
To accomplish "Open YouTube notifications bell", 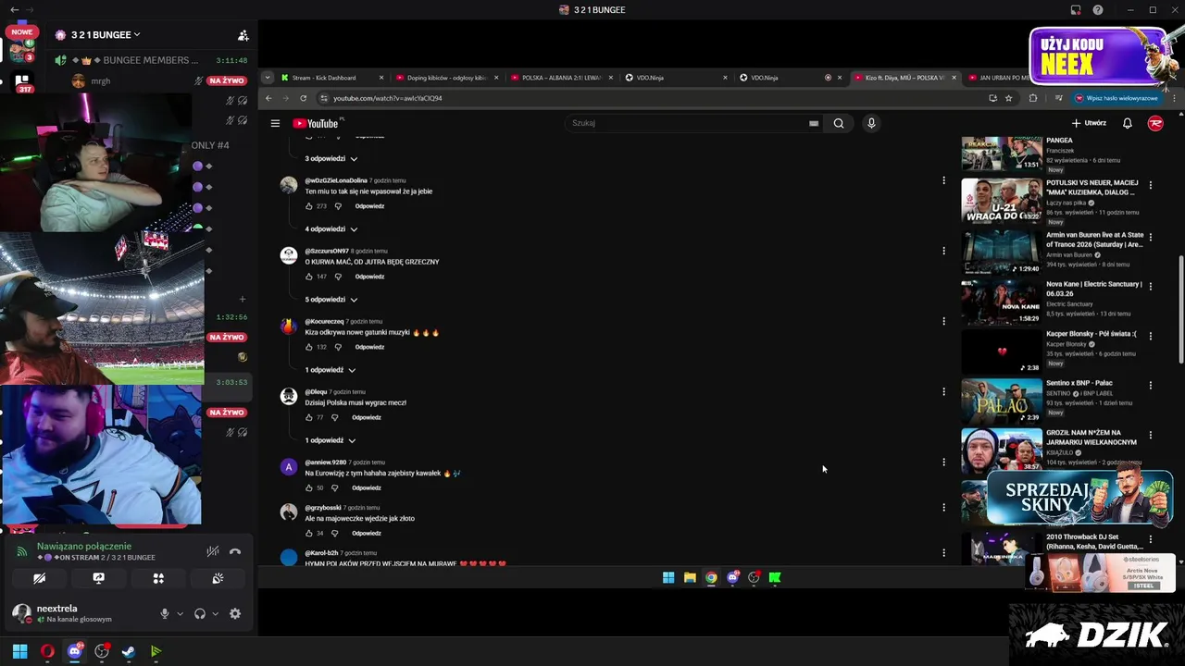I will (1128, 123).
